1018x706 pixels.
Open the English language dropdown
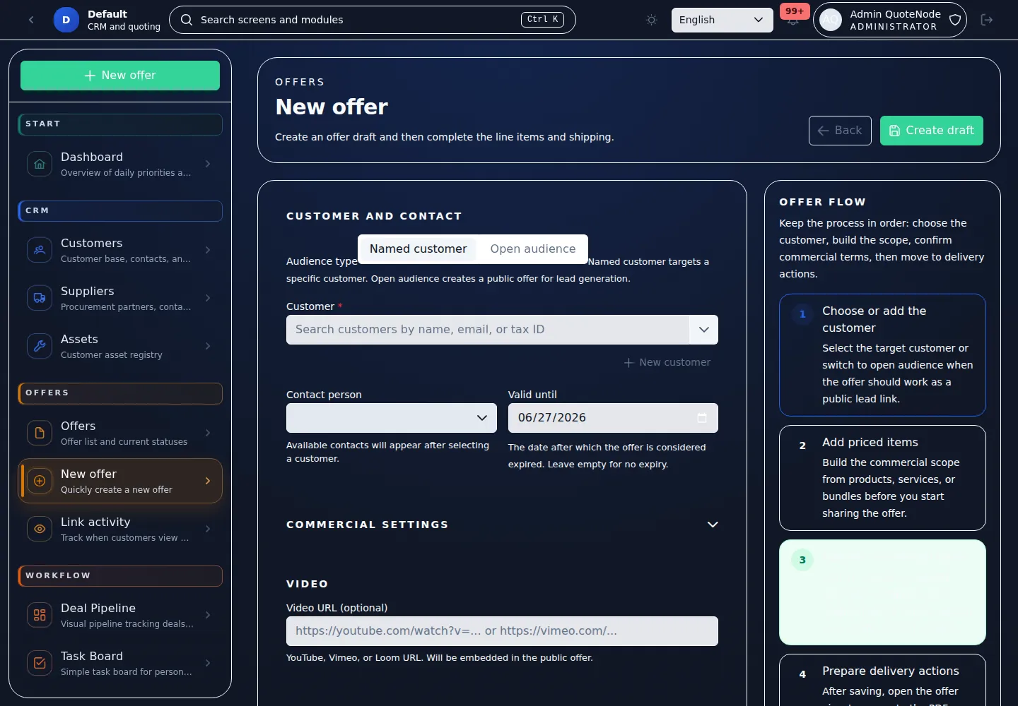pyautogui.click(x=722, y=20)
